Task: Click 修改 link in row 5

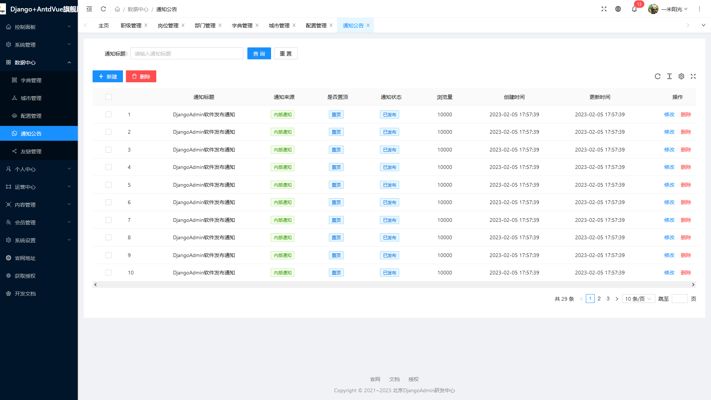Action: (669, 185)
